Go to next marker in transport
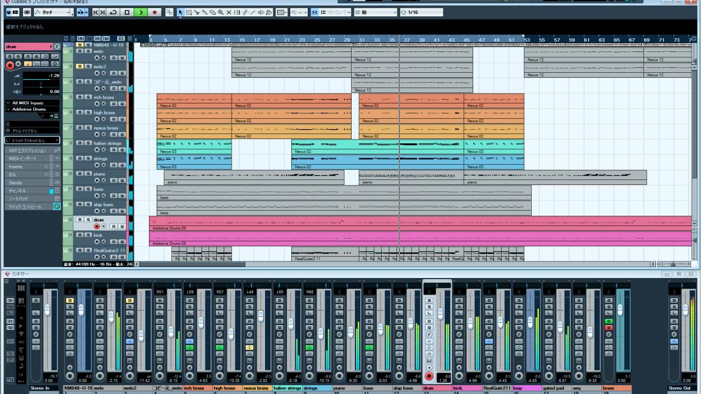The image size is (701, 394). point(103,12)
